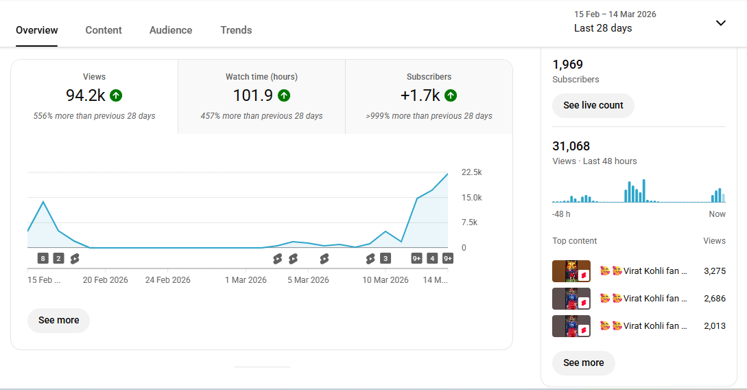Switch to the Content tab
The width and height of the screenshot is (747, 390).
click(x=104, y=30)
